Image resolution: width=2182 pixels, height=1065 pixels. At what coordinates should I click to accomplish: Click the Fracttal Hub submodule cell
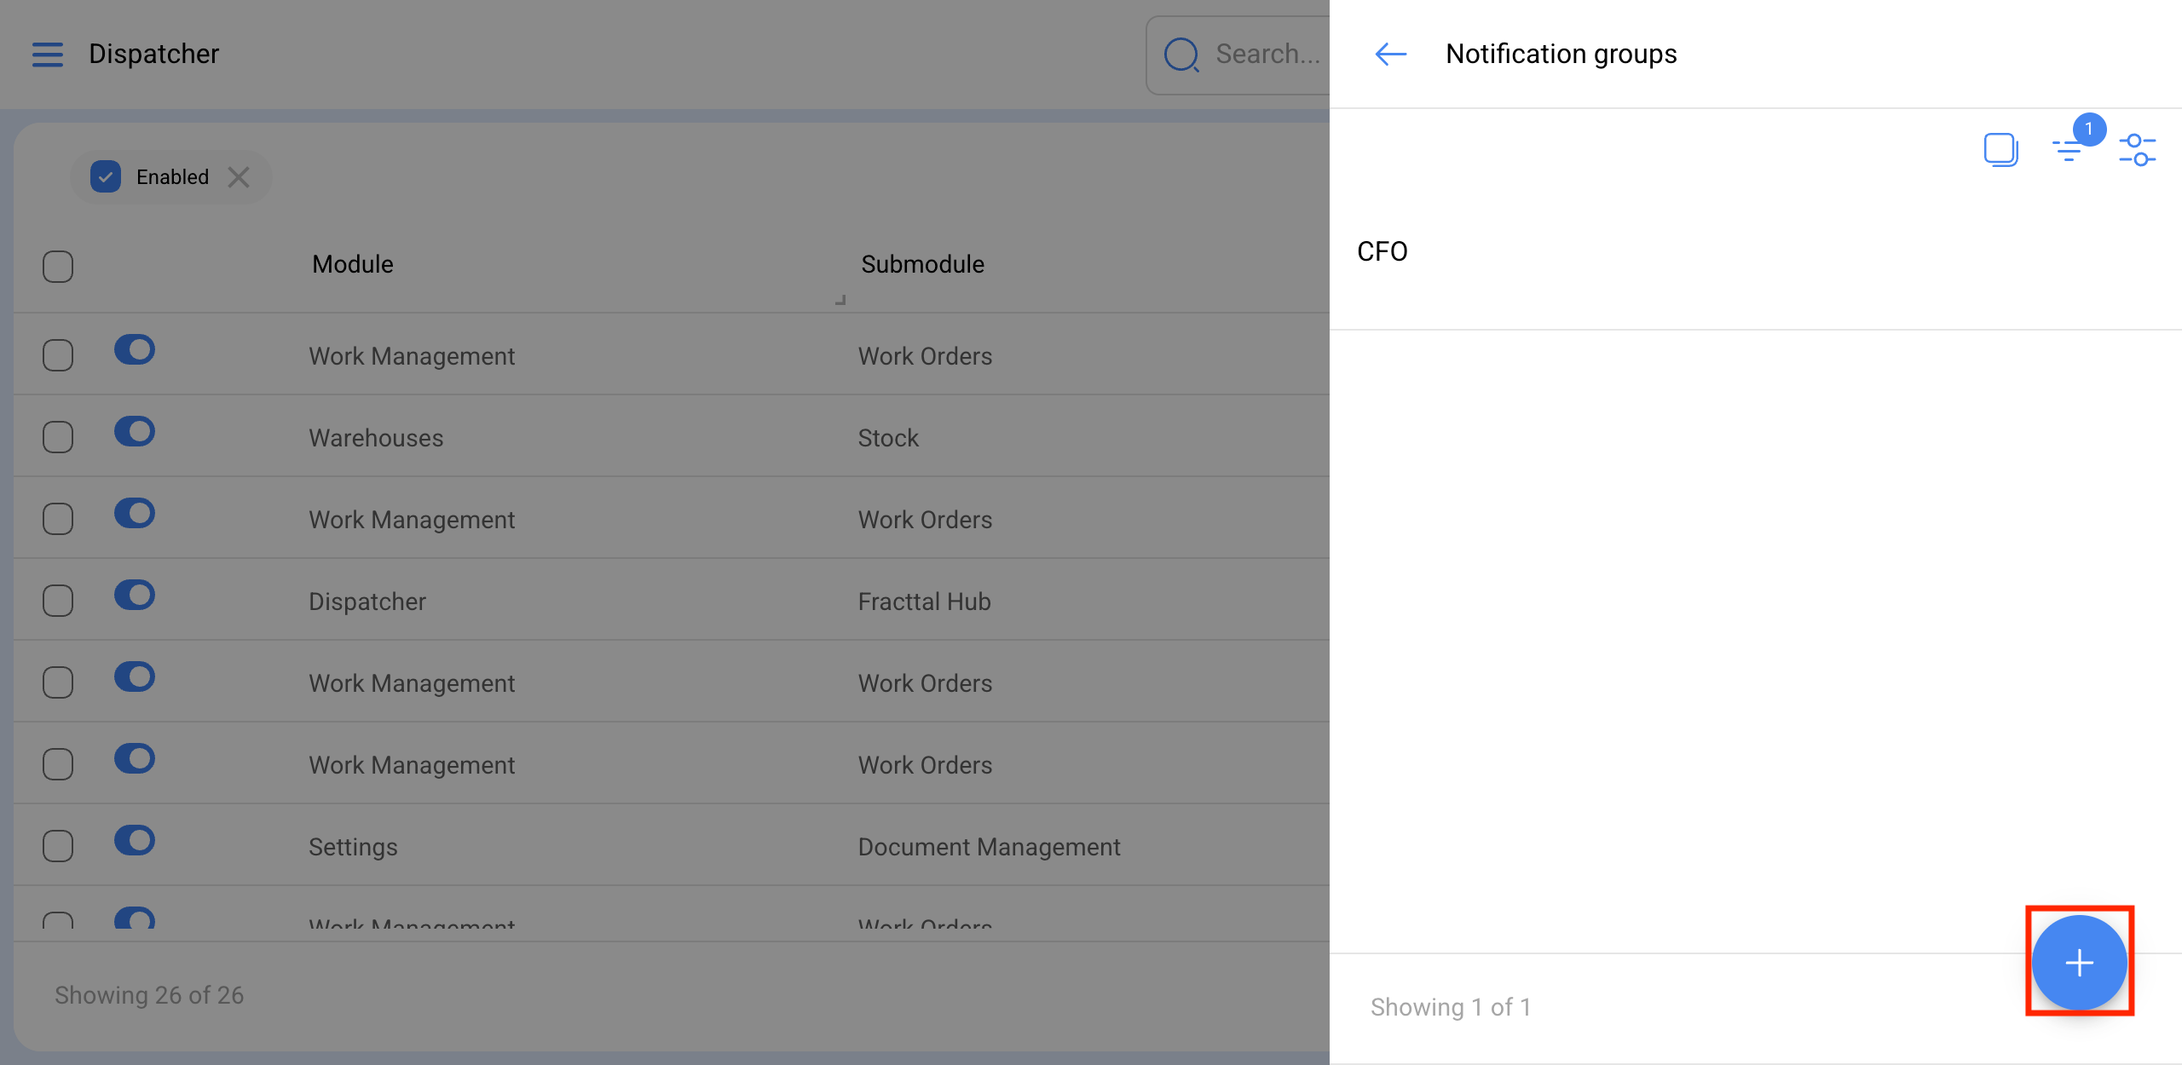tap(924, 602)
